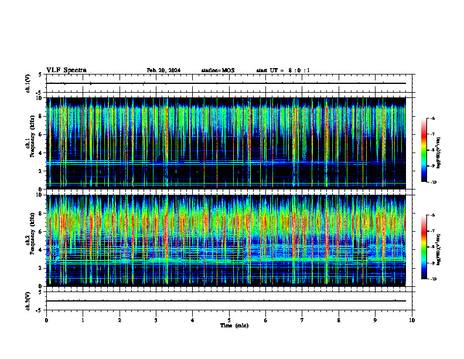Viewport: 464px width, 359px height.
Task: Click inside the ch.2 spectrogram plot
Action: pyautogui.click(x=226, y=241)
